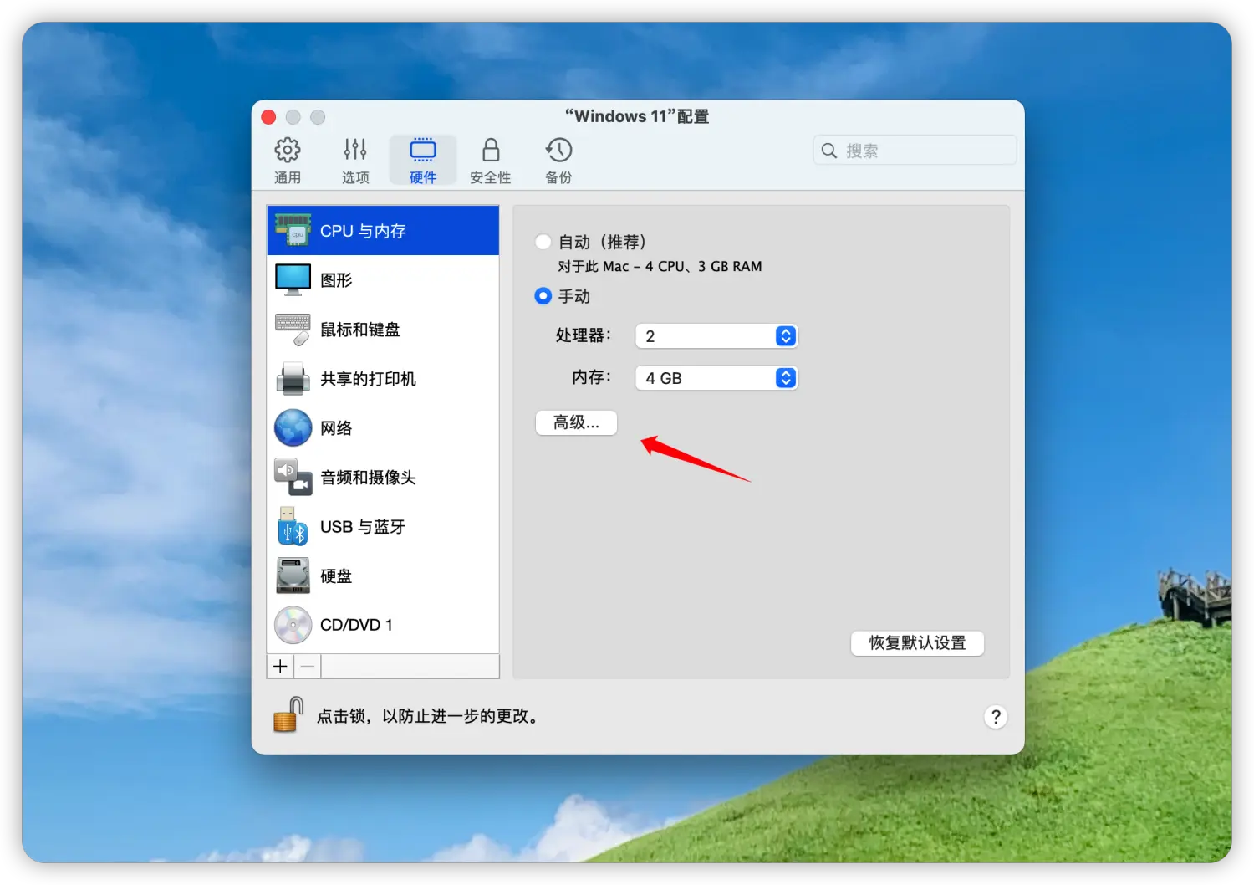Click the gold padlock icon to lock changes
1254x885 pixels.
pyautogui.click(x=288, y=715)
